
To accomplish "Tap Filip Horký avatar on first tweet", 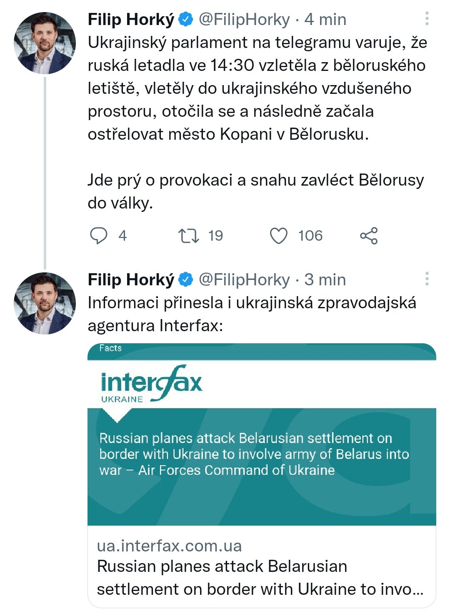I will (x=45, y=43).
